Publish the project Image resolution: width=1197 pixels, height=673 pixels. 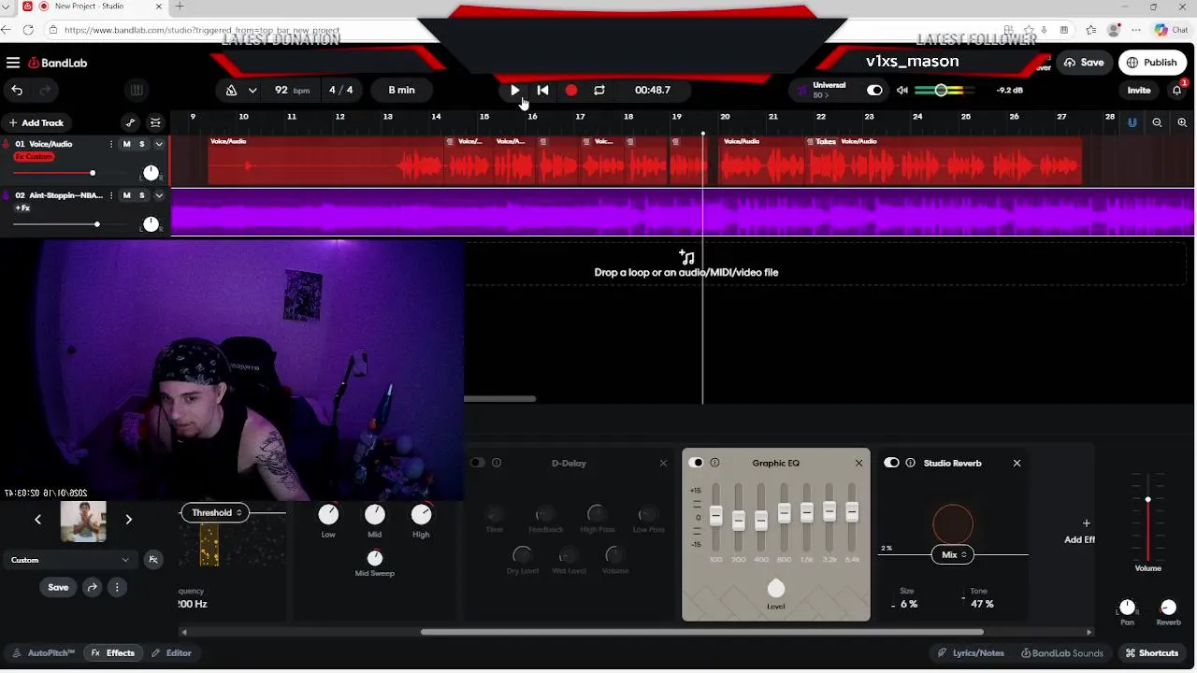pyautogui.click(x=1152, y=63)
